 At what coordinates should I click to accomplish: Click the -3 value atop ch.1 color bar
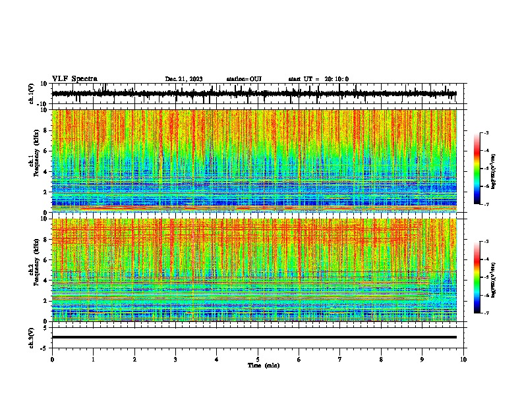[486, 132]
